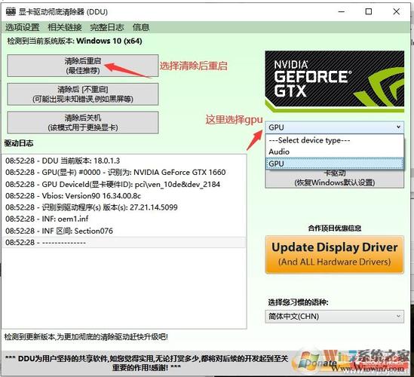Choose the ---Select device type--- entry
The image size is (414, 377).
click(x=335, y=140)
